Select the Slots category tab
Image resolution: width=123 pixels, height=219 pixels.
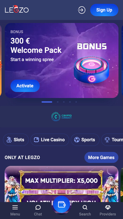[16, 140]
